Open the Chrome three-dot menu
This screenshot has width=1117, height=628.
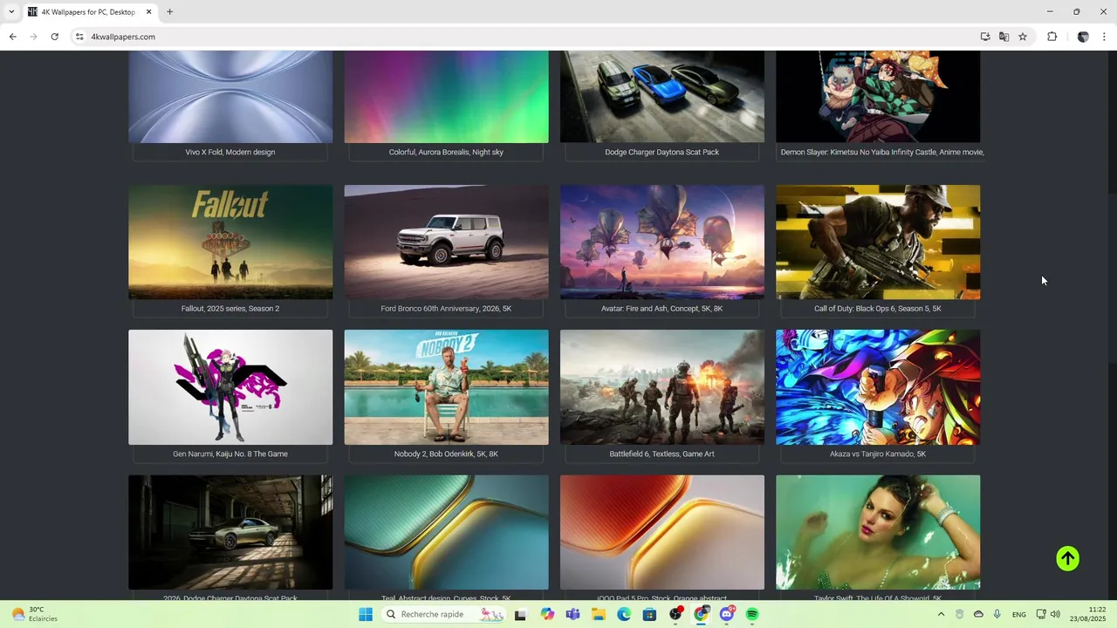pos(1104,37)
